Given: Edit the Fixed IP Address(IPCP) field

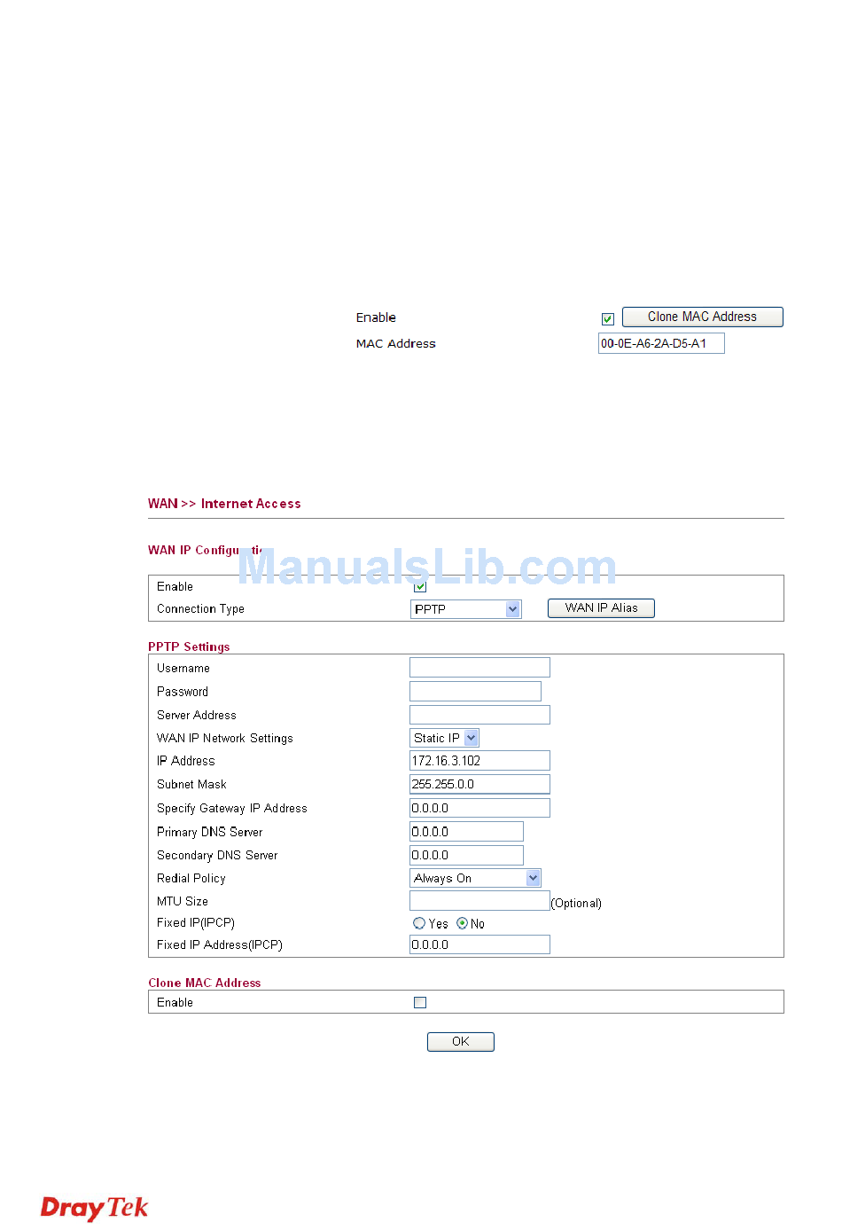Looking at the screenshot, I should pos(479,944).
